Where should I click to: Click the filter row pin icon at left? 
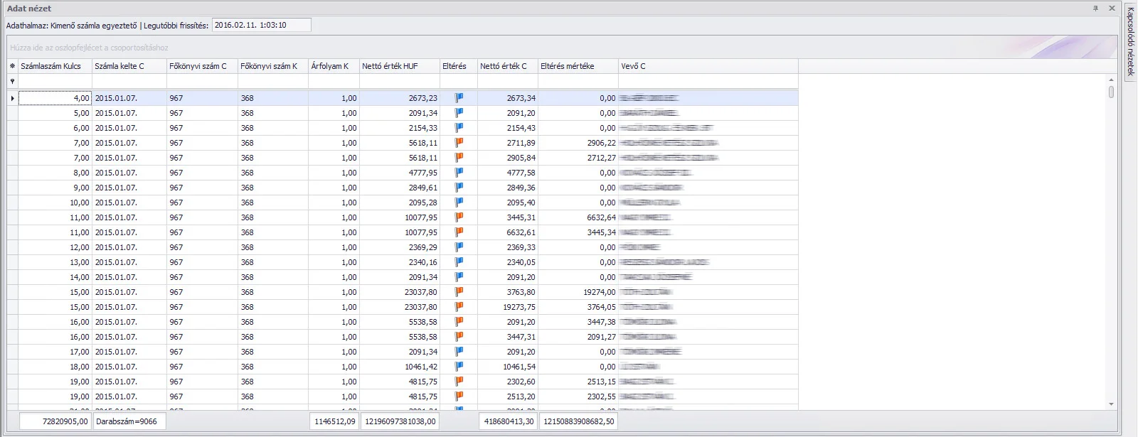click(x=12, y=82)
